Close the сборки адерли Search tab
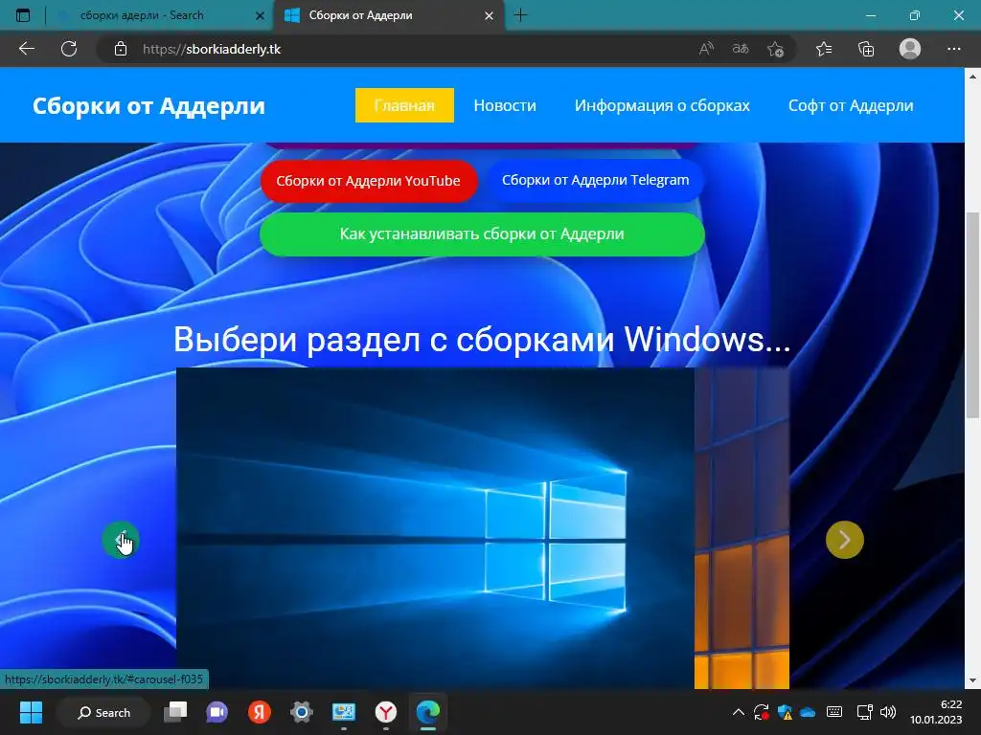 click(x=261, y=15)
